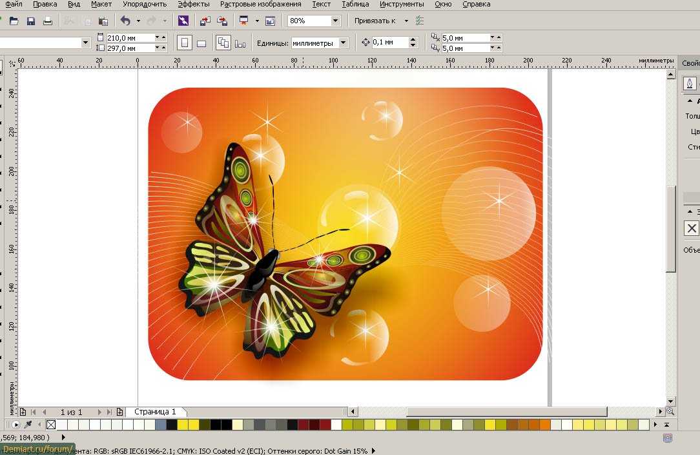Open the Растровые изображения menu
Screen dimensions: 700x455
[261, 4]
